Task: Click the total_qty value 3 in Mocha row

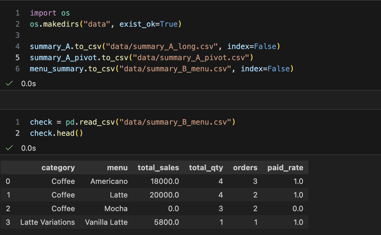Action: (221, 208)
